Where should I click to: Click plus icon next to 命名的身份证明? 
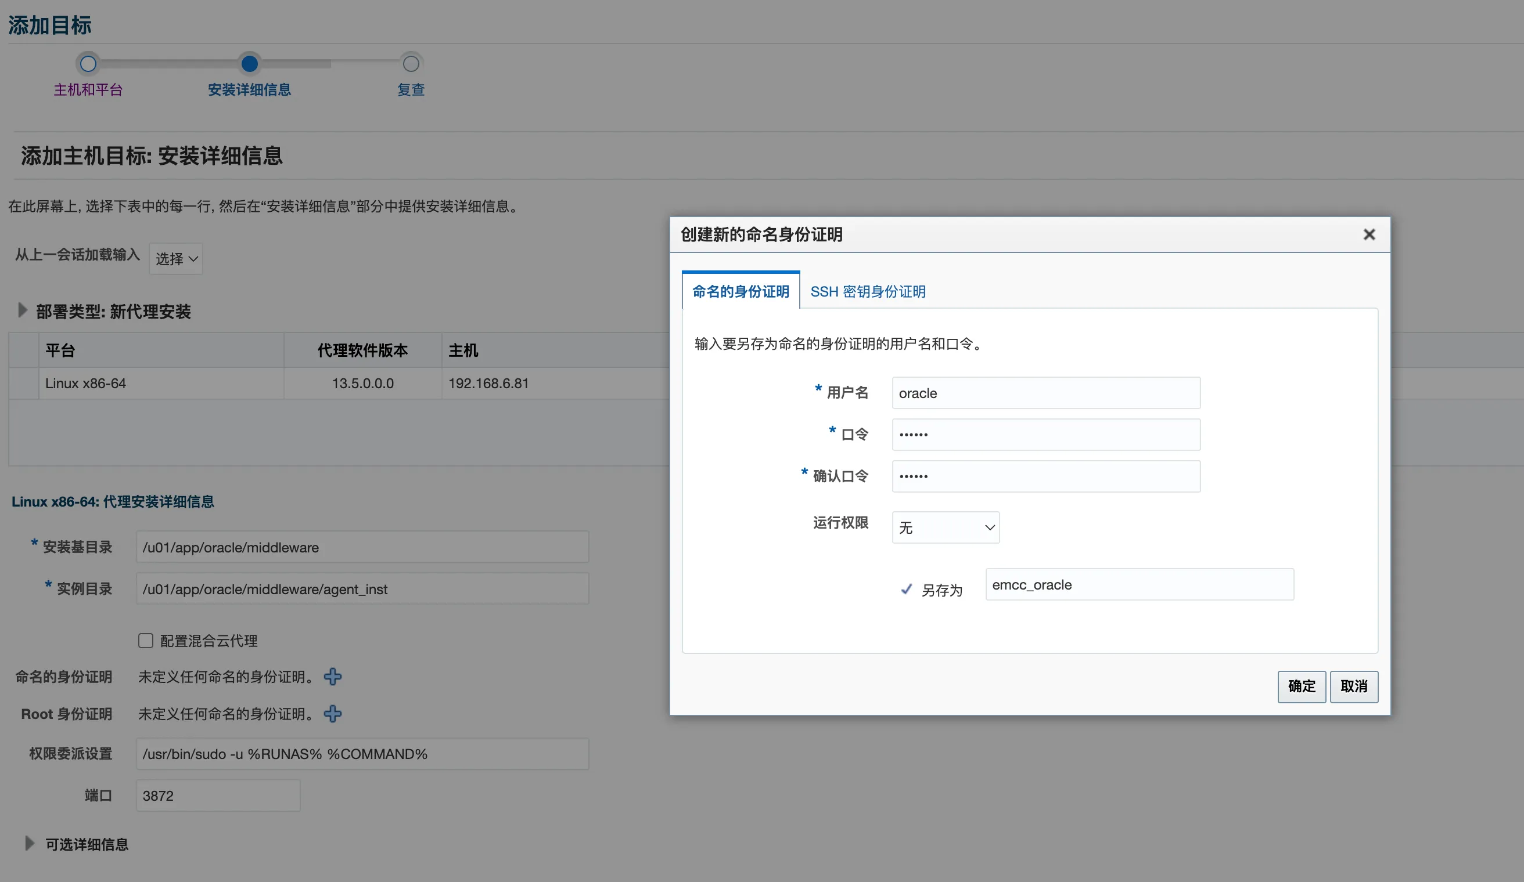pyautogui.click(x=333, y=677)
